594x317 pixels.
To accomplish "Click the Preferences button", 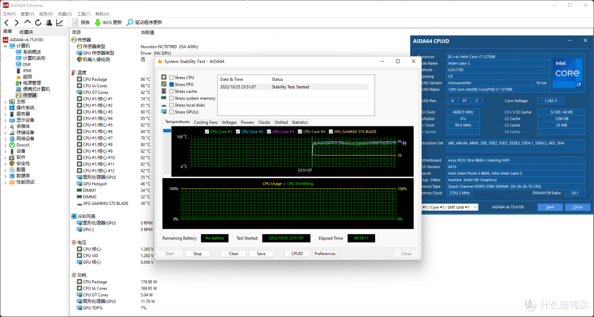I will 325,254.
